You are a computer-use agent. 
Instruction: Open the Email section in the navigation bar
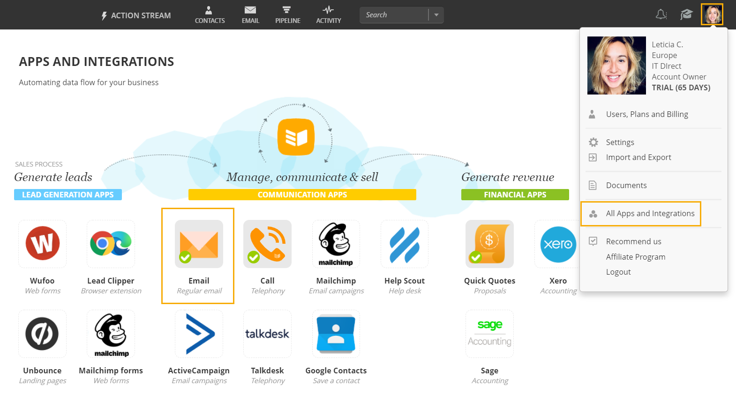(250, 15)
